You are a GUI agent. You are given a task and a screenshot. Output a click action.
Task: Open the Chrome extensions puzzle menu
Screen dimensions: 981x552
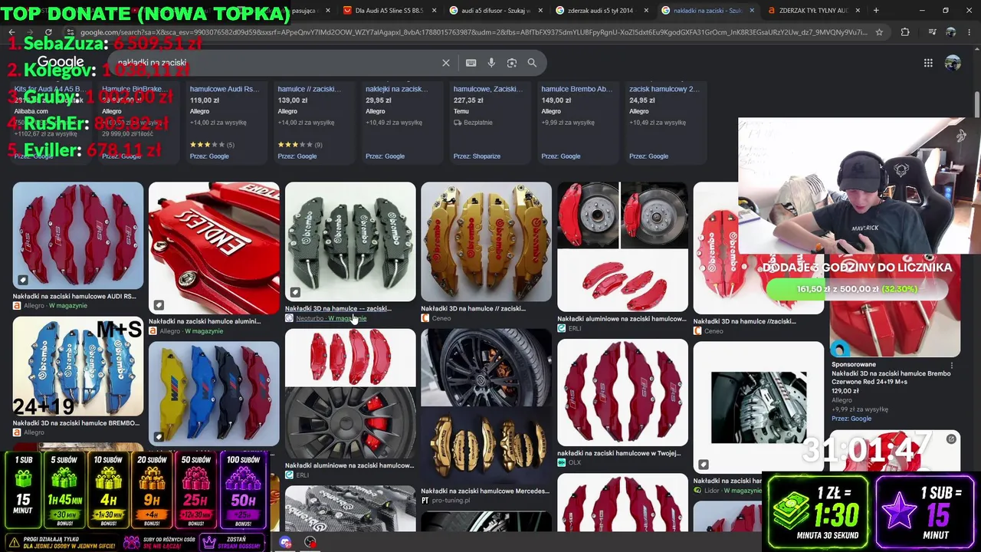905,32
